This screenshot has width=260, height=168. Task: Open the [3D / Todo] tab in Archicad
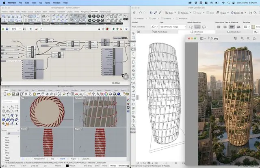pyautogui.click(x=197, y=32)
